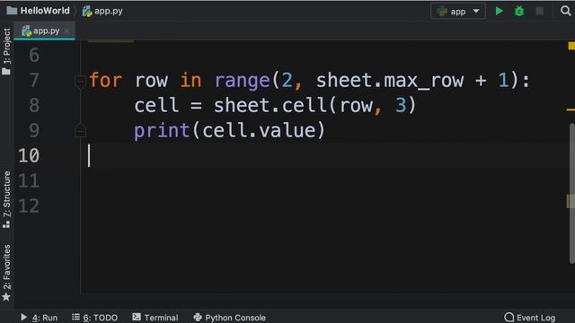575x323 pixels.
Task: Click line number 10 in the gutter
Action: pos(29,155)
